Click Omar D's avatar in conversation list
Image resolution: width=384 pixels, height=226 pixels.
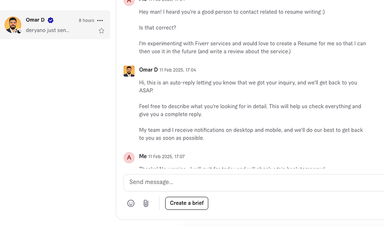pyautogui.click(x=13, y=25)
